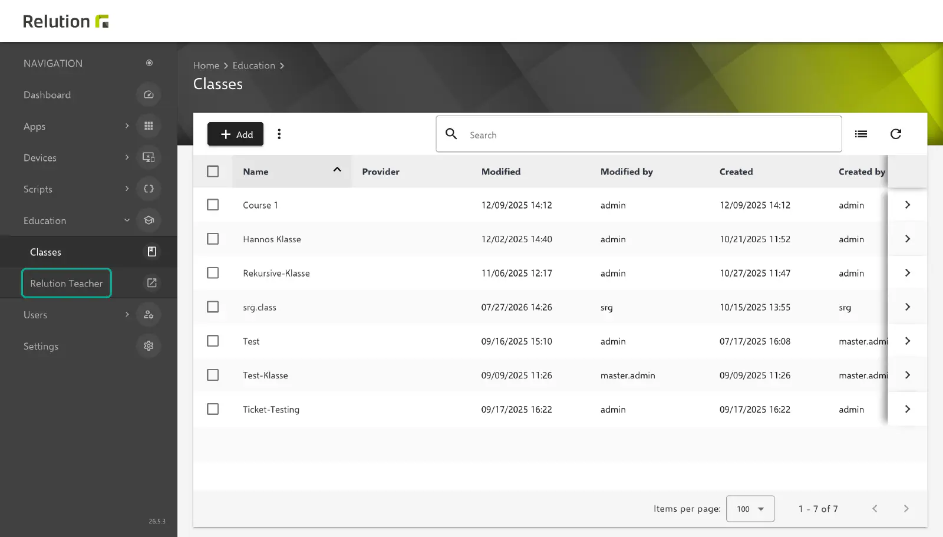Viewport: 943px width, 537px height.
Task: Click the Users people icon
Action: [149, 315]
